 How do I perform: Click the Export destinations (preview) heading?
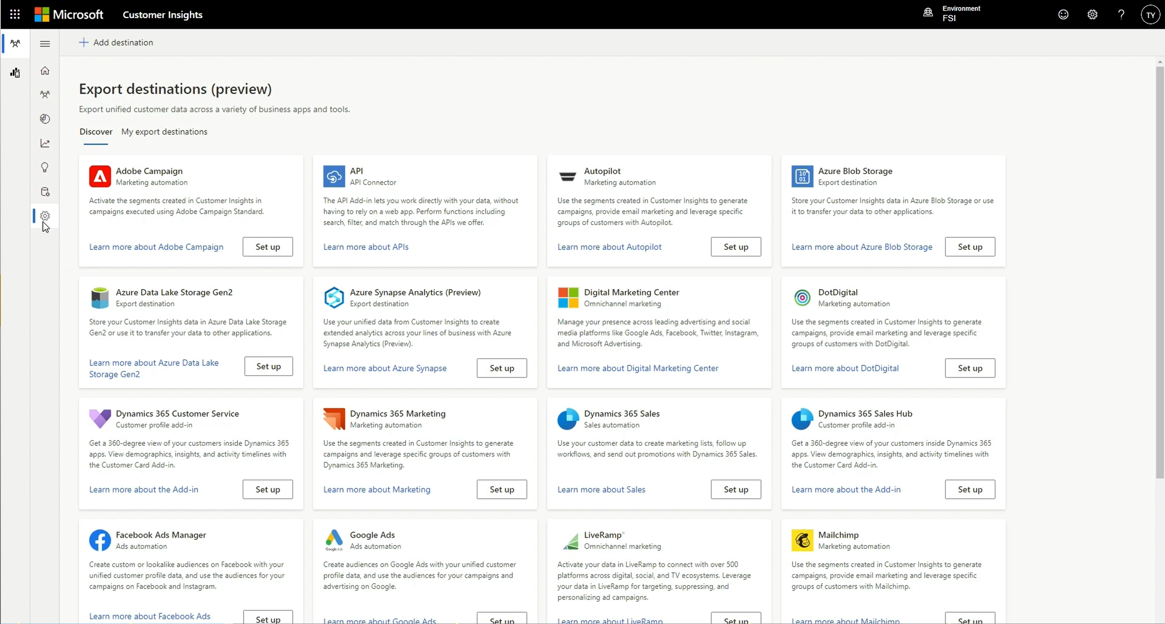175,89
